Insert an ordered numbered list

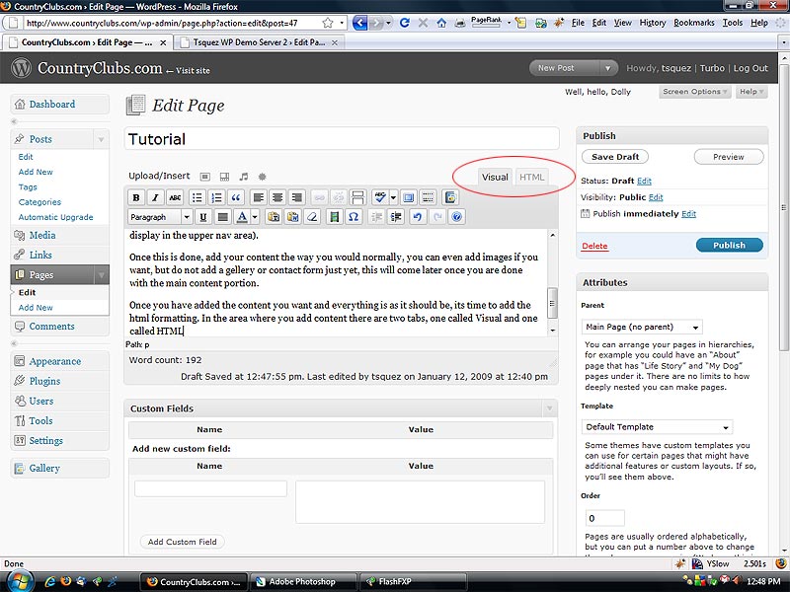(x=216, y=198)
